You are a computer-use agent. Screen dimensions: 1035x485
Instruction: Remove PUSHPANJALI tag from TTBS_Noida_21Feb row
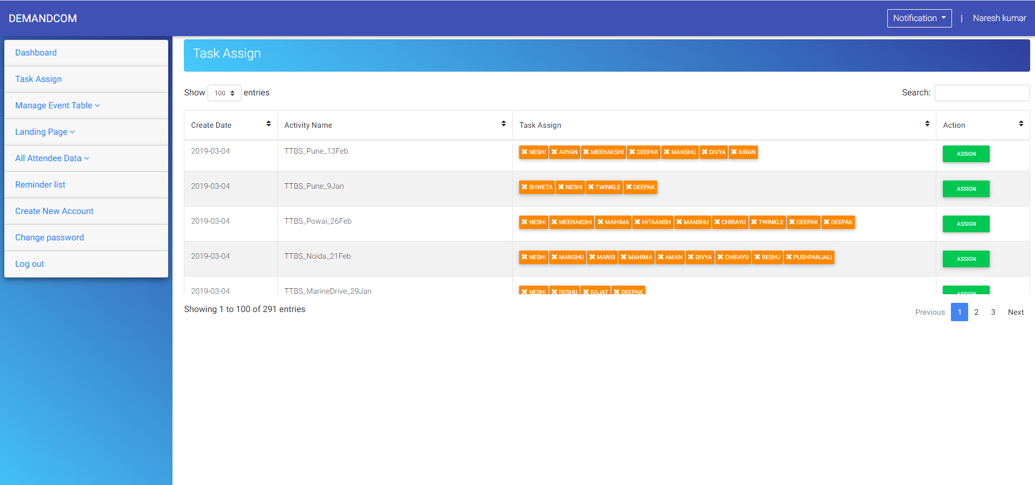[789, 258]
